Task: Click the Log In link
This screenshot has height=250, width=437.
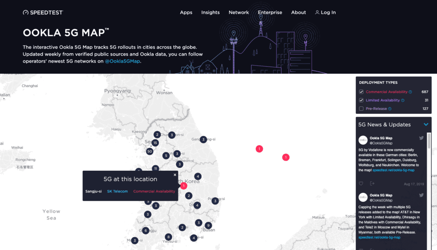Action: (325, 12)
